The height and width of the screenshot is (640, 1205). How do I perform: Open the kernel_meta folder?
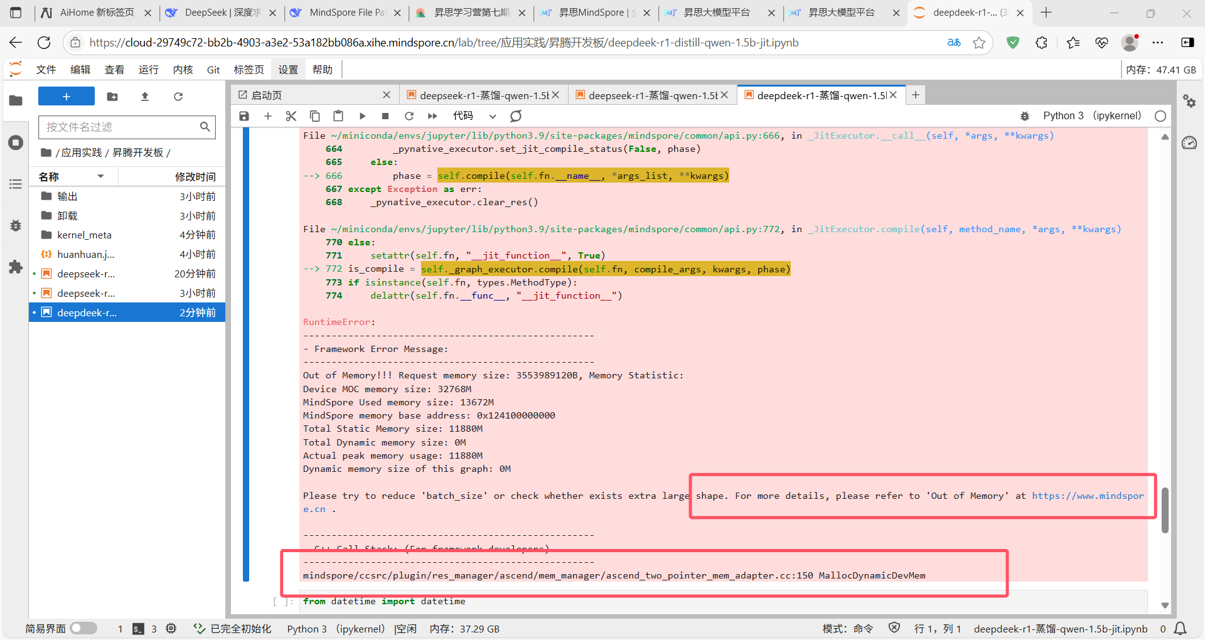(84, 235)
